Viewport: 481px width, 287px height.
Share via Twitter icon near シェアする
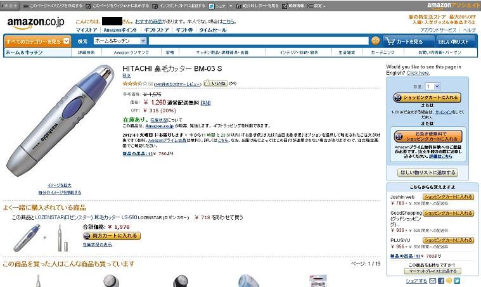point(457,281)
